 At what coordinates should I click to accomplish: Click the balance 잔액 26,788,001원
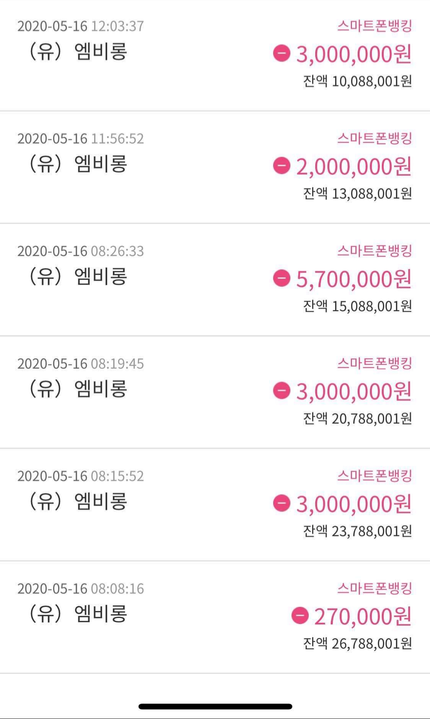[x=357, y=644]
